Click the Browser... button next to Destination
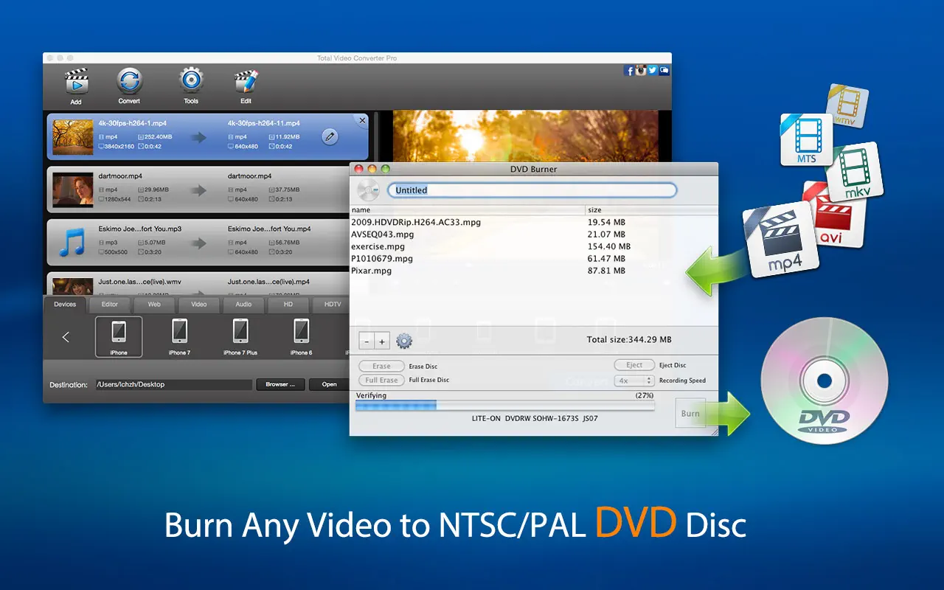The image size is (944, 590). click(280, 384)
